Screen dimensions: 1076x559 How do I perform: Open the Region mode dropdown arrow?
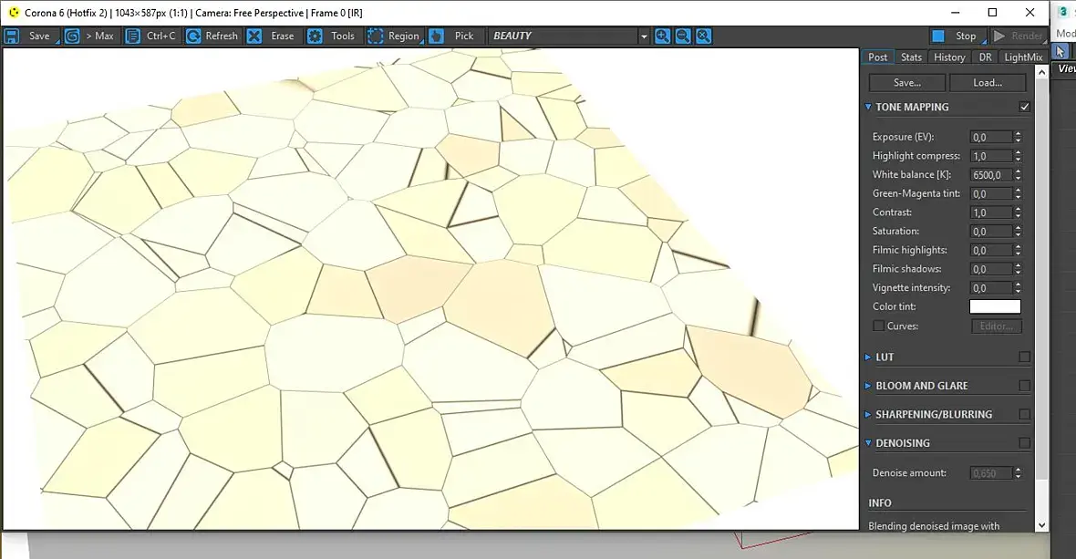coord(422,43)
